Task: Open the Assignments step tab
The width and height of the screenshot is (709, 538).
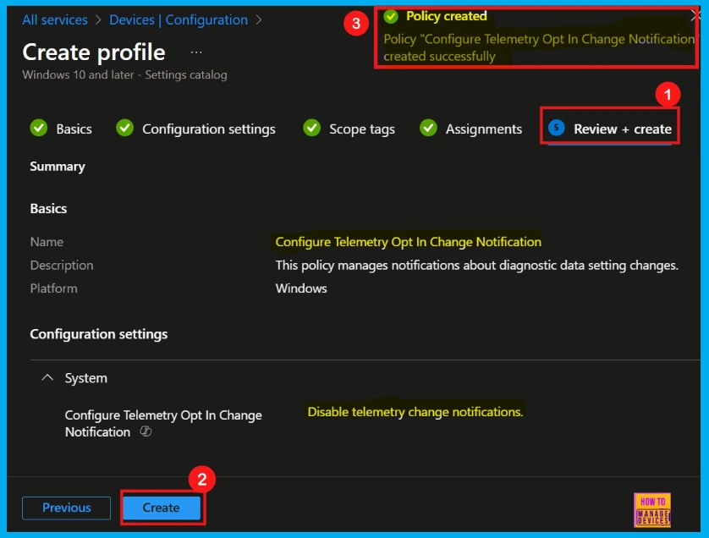Action: (470, 129)
